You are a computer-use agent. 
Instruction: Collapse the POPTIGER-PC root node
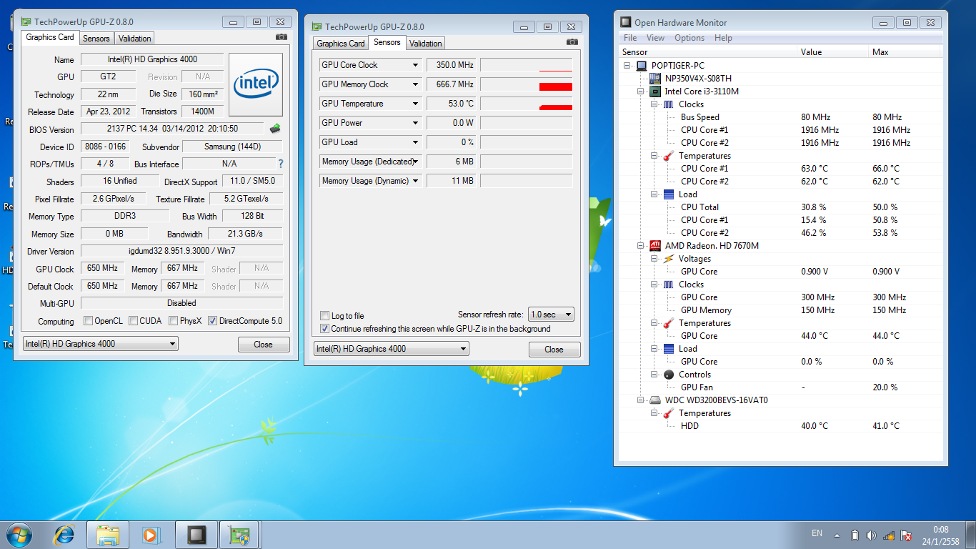tap(627, 66)
